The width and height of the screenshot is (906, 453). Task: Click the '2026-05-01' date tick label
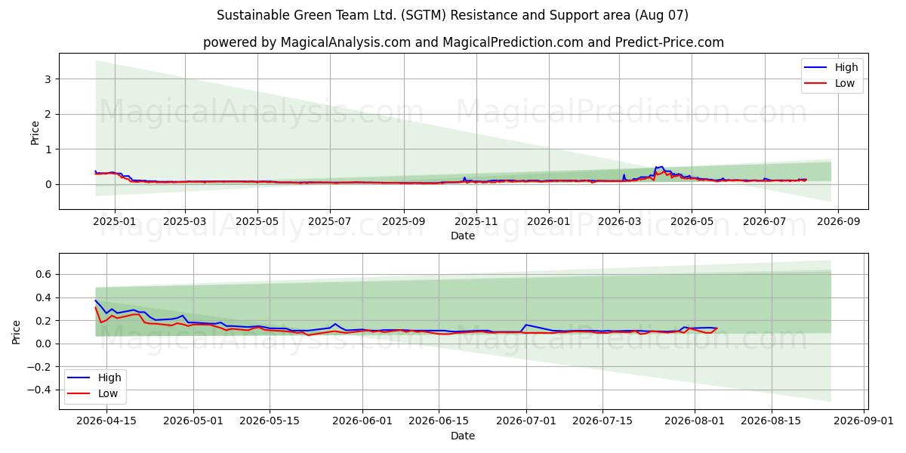pos(194,422)
